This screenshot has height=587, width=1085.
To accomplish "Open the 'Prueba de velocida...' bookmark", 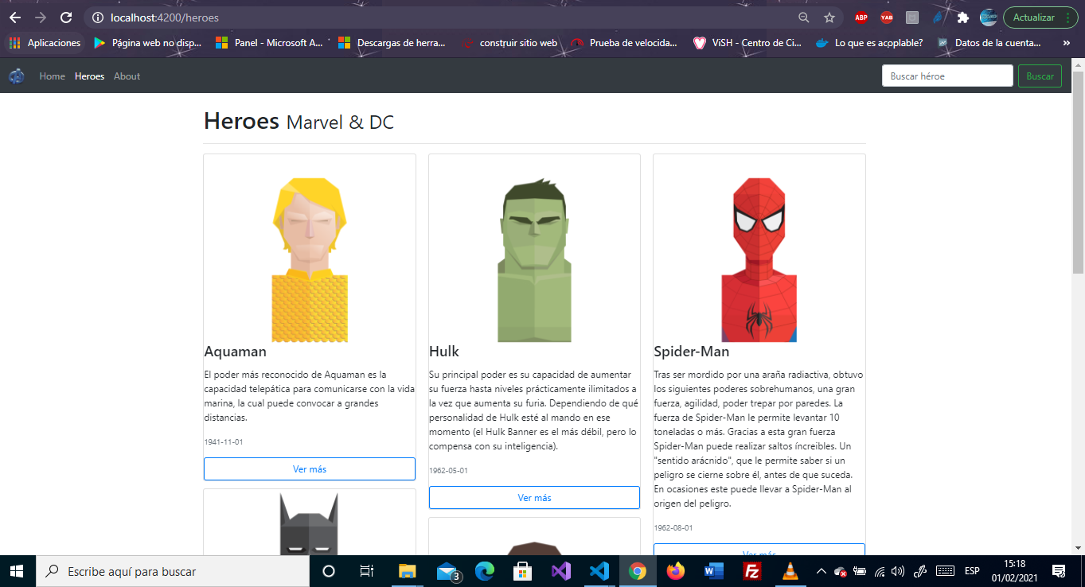I will (623, 43).
